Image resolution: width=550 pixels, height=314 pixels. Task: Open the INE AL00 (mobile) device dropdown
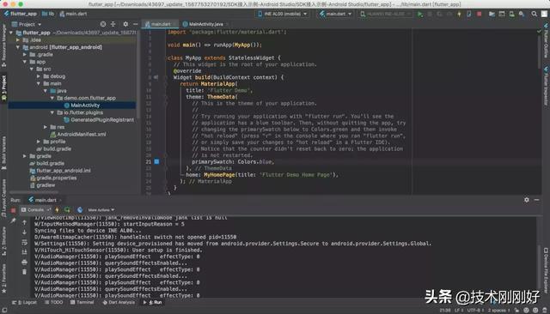point(283,14)
